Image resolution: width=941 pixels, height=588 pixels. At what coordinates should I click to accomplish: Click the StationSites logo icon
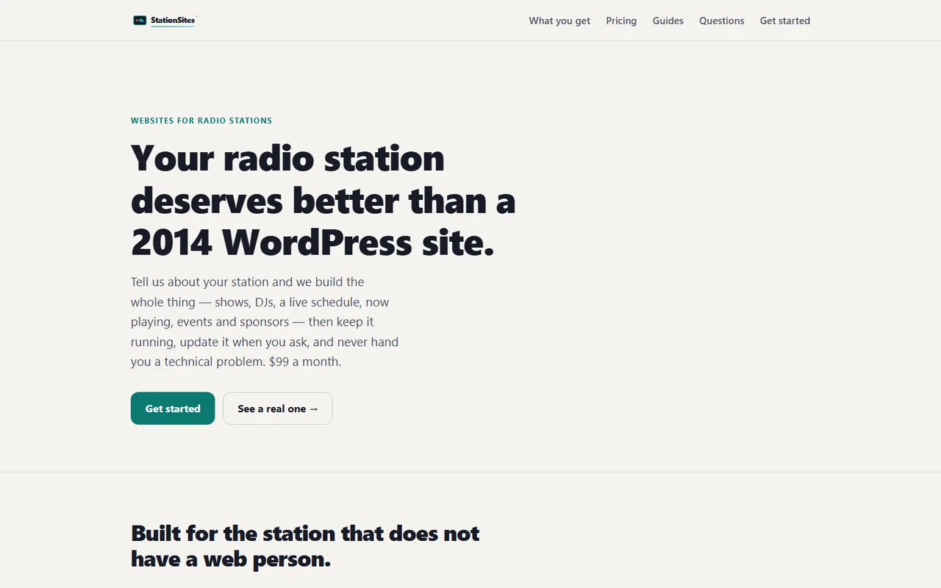pos(140,21)
